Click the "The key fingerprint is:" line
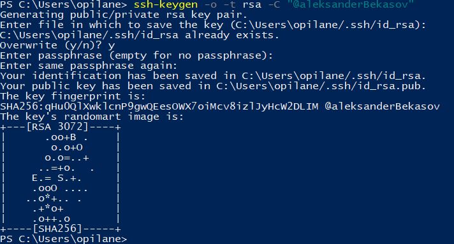The height and width of the screenshot is (244, 454). tap(73, 96)
